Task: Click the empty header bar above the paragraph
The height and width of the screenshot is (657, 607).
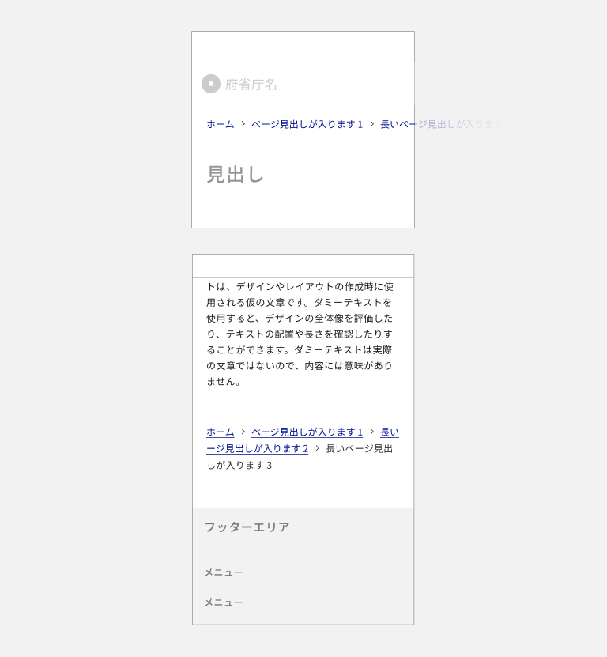Action: (303, 266)
